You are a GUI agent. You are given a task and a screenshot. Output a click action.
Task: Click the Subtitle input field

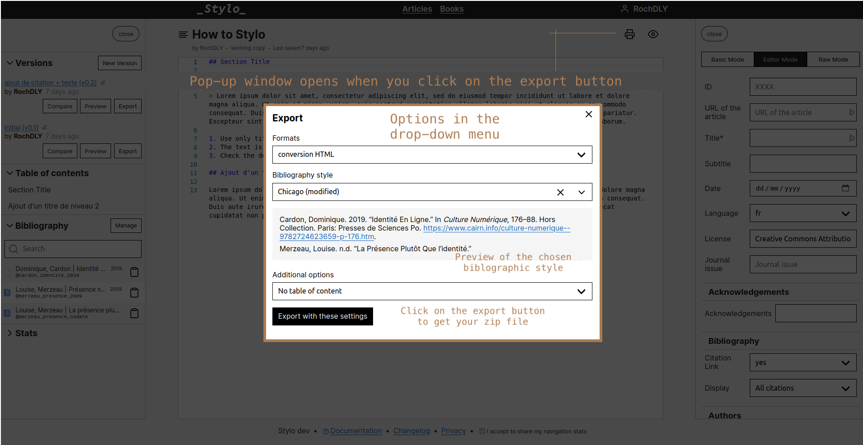[x=803, y=164]
